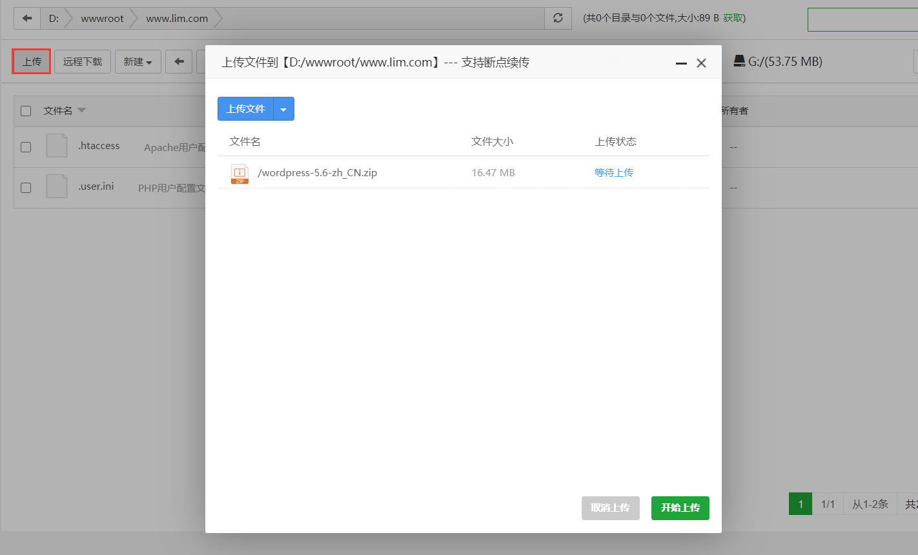Click 取消上传 button
Viewport: 918px width, 555px height.
click(x=611, y=508)
